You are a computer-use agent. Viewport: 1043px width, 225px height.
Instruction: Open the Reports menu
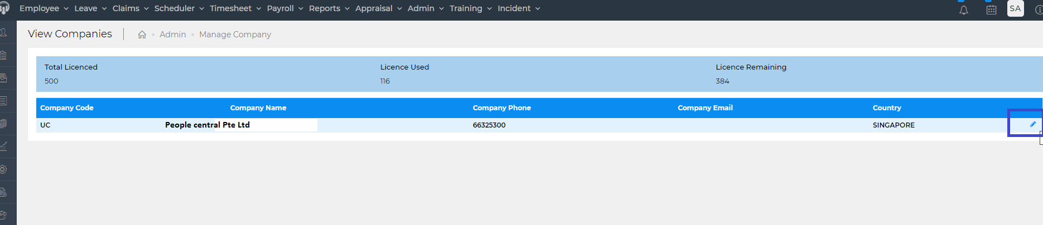click(329, 8)
